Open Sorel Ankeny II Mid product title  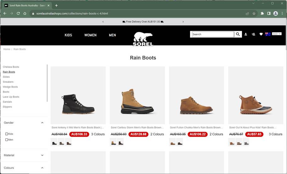(x=78, y=127)
